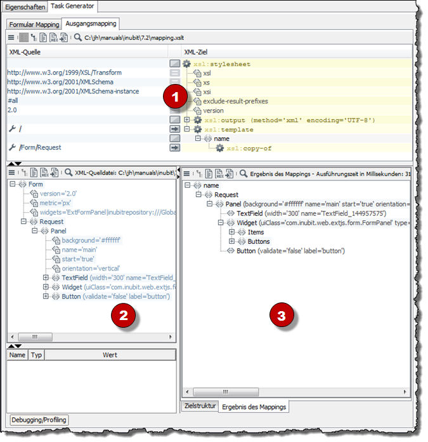This screenshot has width=428, height=442.
Task: Expand TextField node in source tree
Action: click(46, 278)
